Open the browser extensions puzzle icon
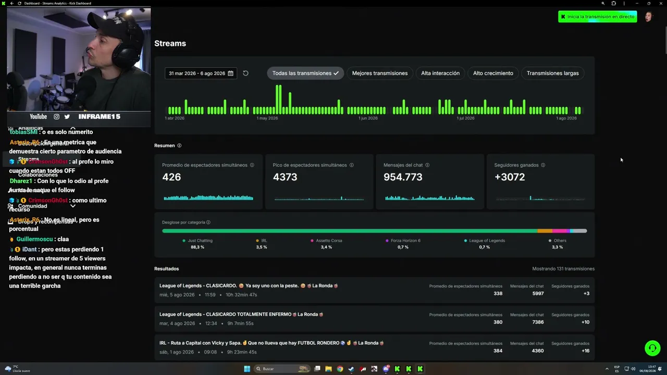The width and height of the screenshot is (667, 375). 613,3
